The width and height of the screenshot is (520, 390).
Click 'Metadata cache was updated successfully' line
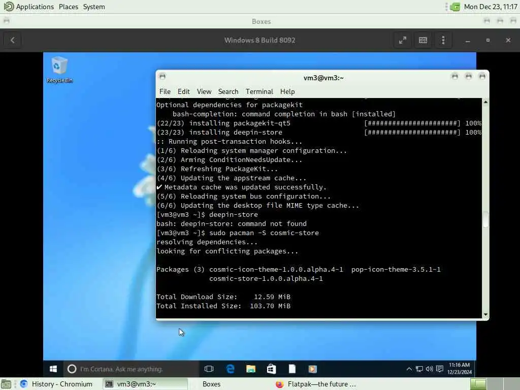241,187
